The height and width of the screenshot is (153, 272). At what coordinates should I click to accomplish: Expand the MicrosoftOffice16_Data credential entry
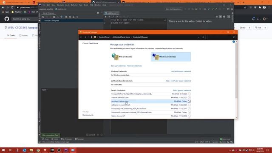tap(189, 94)
